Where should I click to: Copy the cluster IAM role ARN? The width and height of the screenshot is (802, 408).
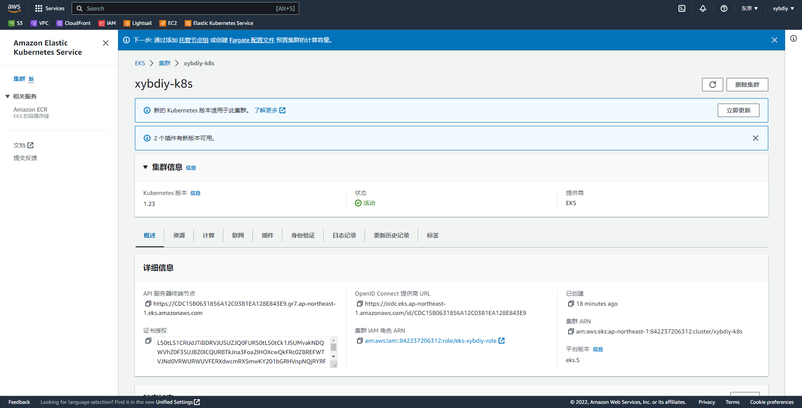359,341
